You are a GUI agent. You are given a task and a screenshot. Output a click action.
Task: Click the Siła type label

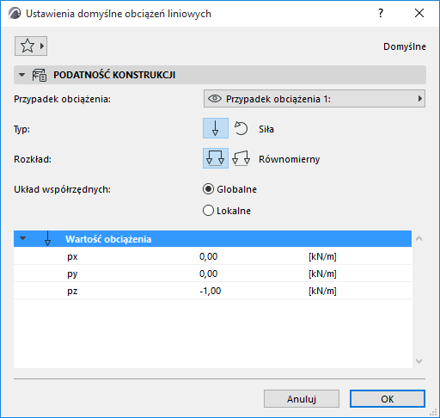(x=266, y=129)
